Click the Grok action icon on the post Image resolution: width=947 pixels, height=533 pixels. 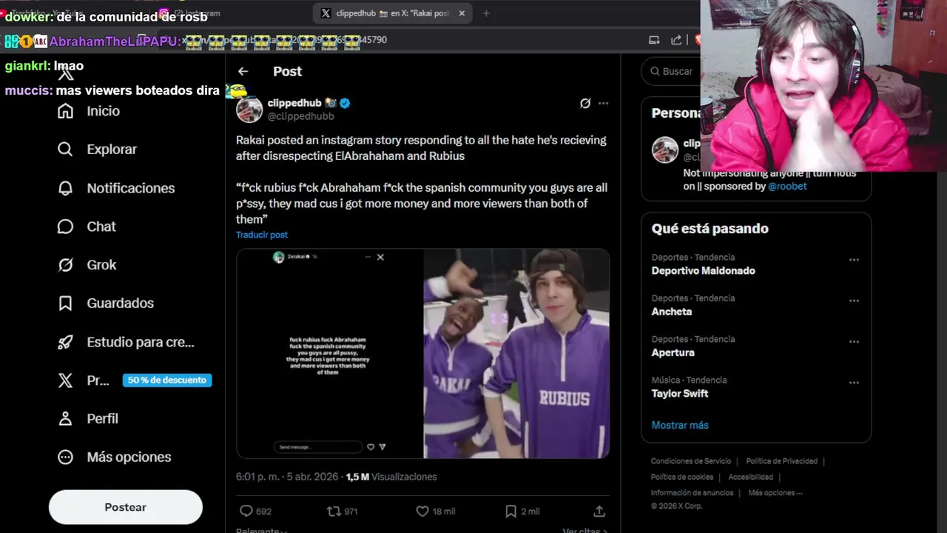coord(584,104)
